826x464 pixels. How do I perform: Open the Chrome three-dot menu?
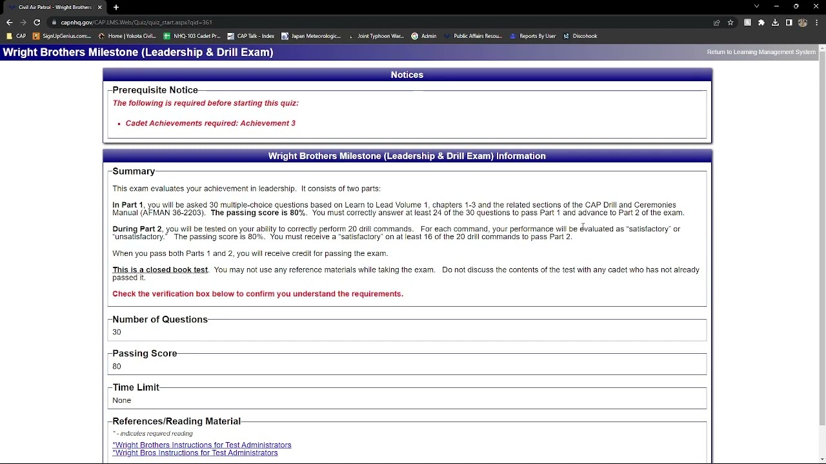click(x=816, y=23)
